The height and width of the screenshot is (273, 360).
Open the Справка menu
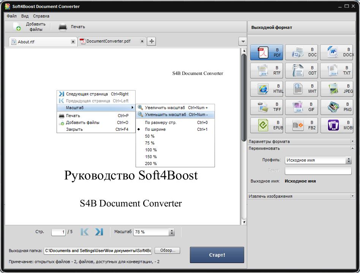pos(41,16)
